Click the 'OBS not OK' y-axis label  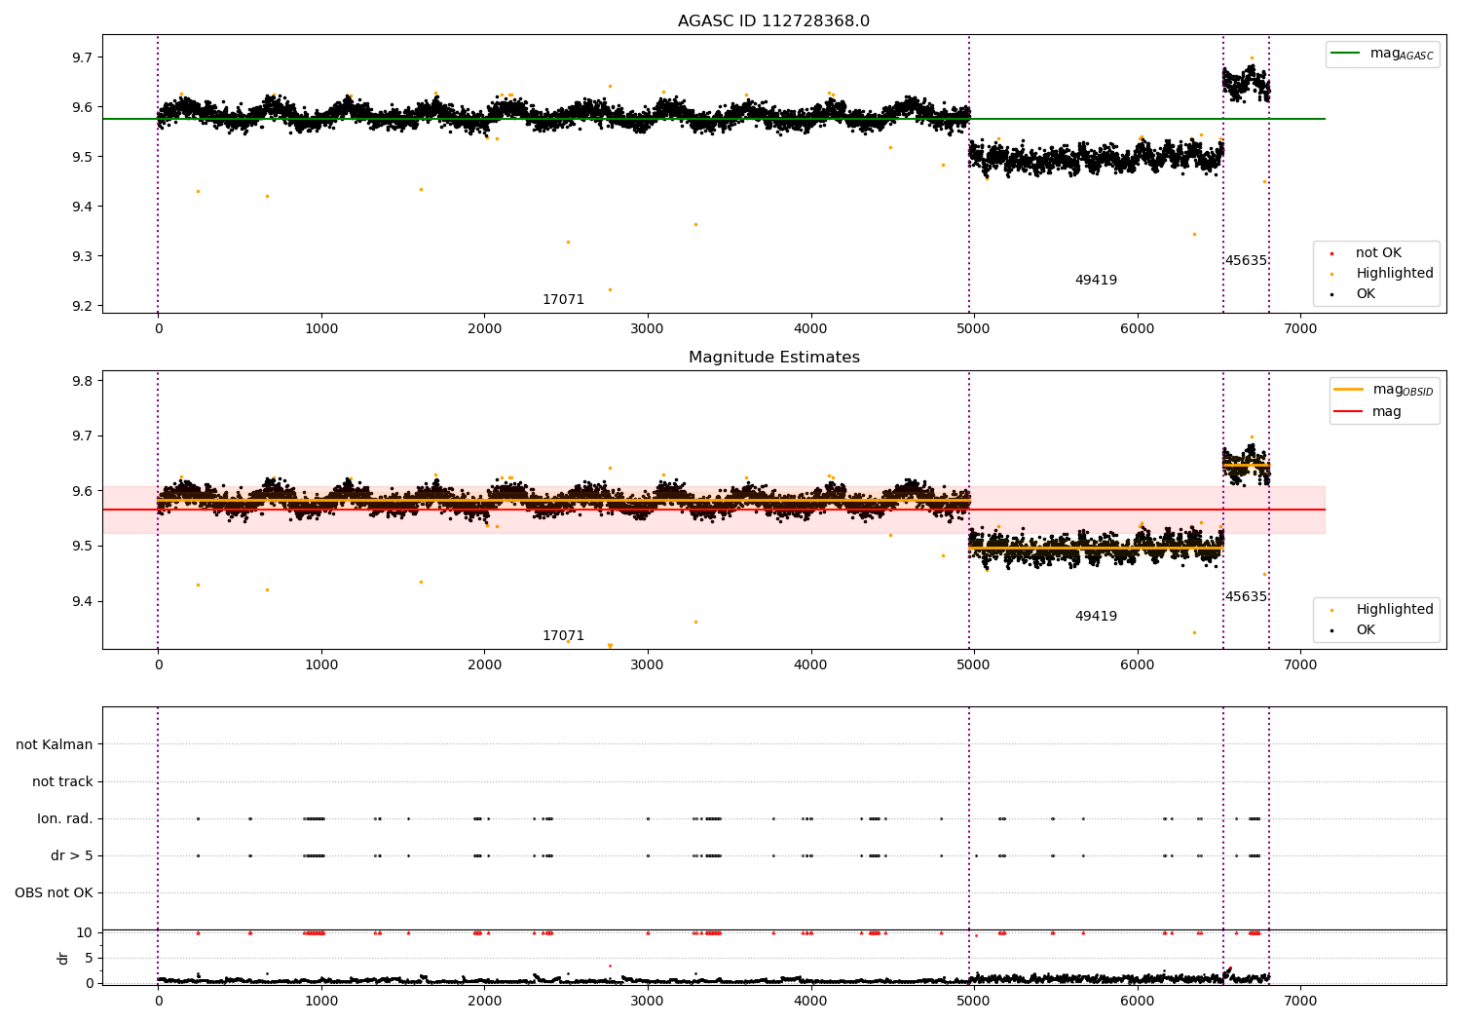point(54,893)
